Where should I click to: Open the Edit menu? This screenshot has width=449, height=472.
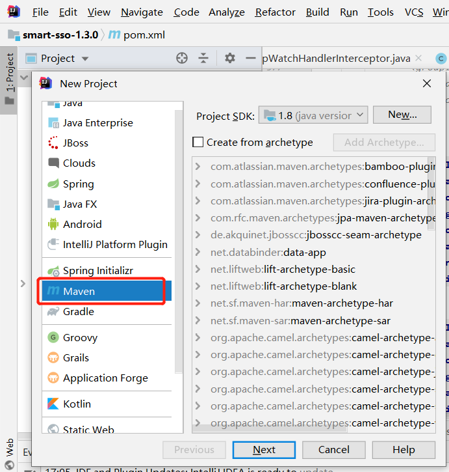[68, 12]
